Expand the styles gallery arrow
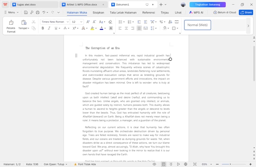256x167 pixels. 248,26
